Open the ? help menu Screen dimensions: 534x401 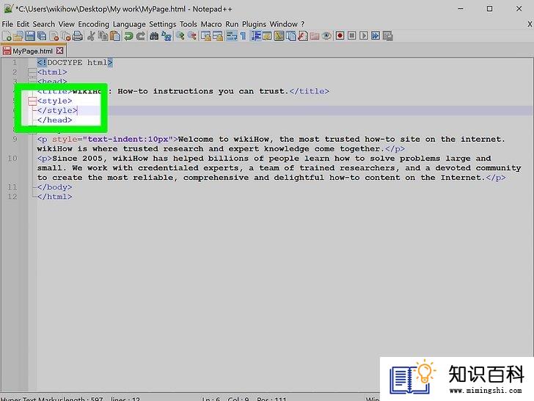[x=302, y=24]
